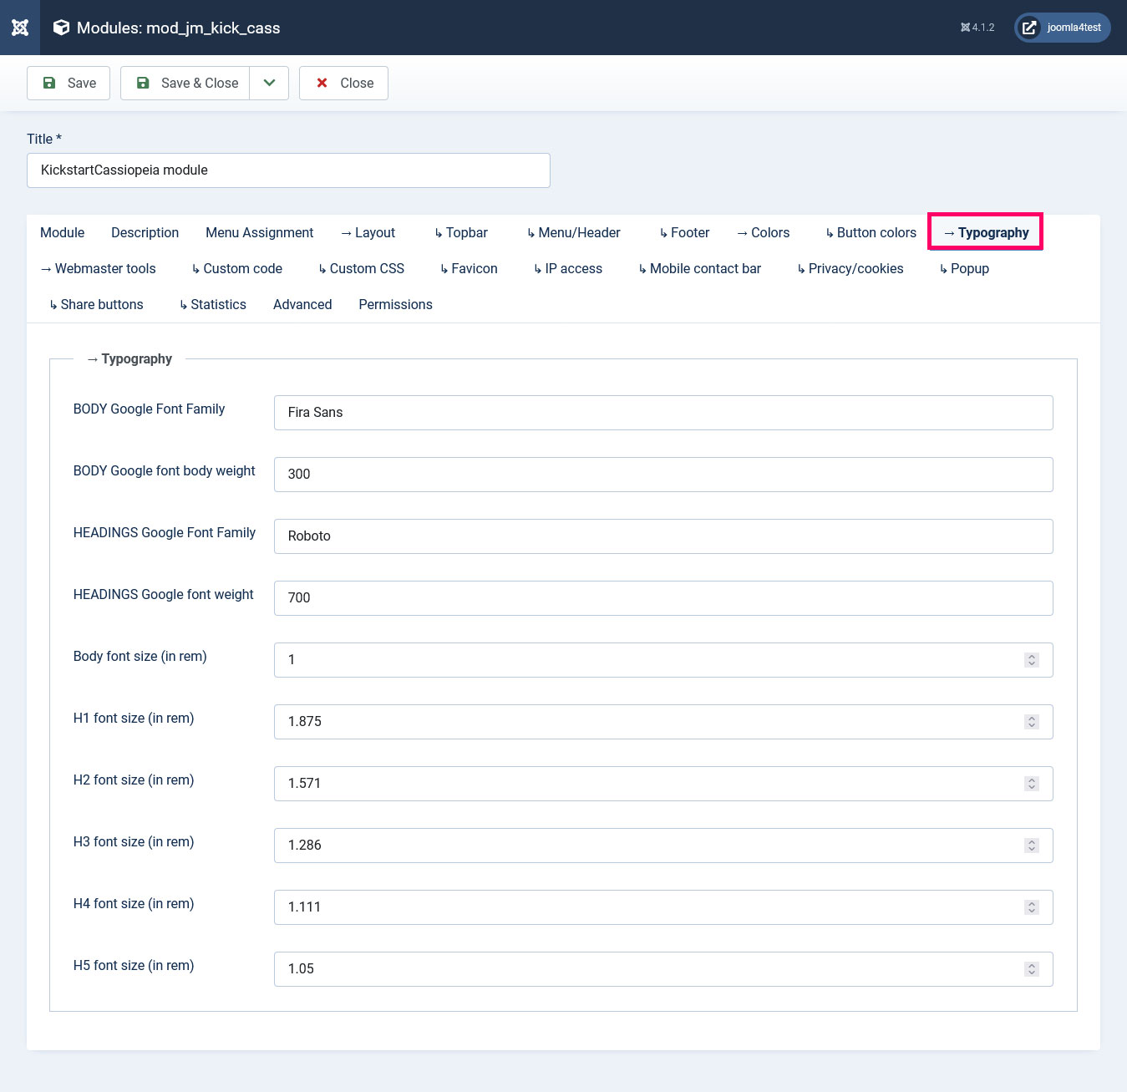The image size is (1127, 1092).
Task: Click the Save & Close button
Action: pyautogui.click(x=185, y=83)
